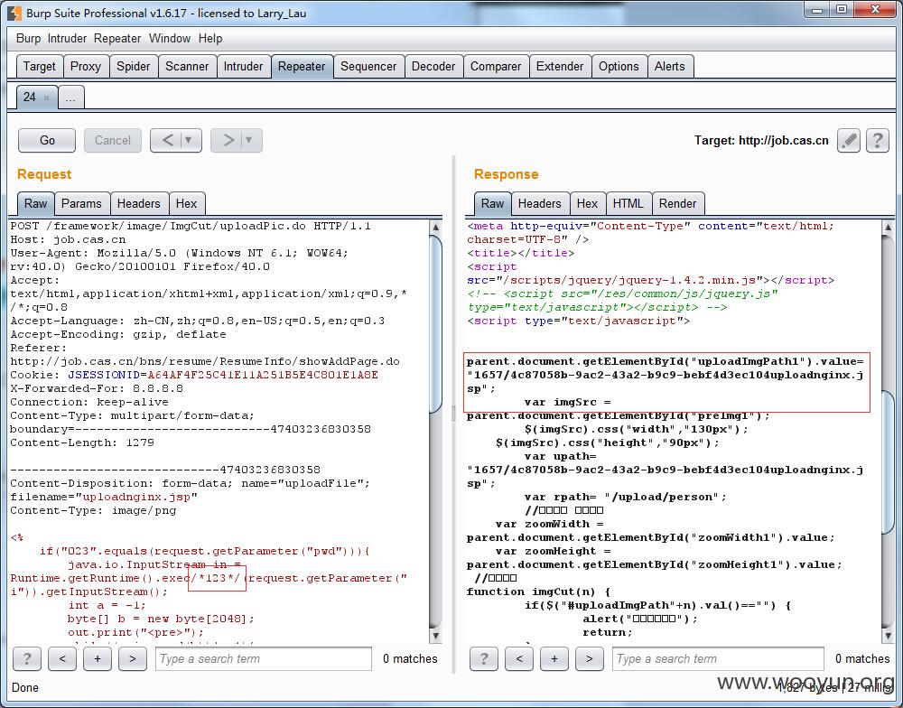Click the edit target pencil icon
Viewport: 903px width, 708px height.
[x=848, y=140]
